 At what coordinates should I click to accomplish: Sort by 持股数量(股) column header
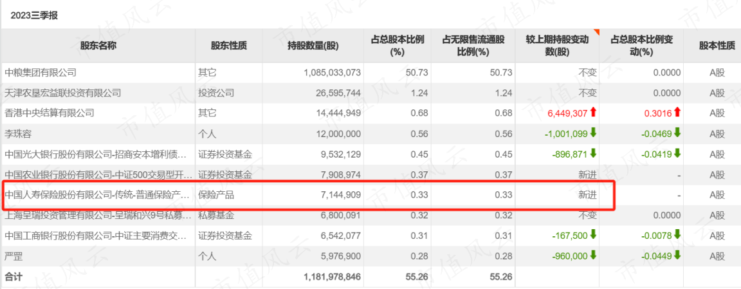click(x=313, y=46)
